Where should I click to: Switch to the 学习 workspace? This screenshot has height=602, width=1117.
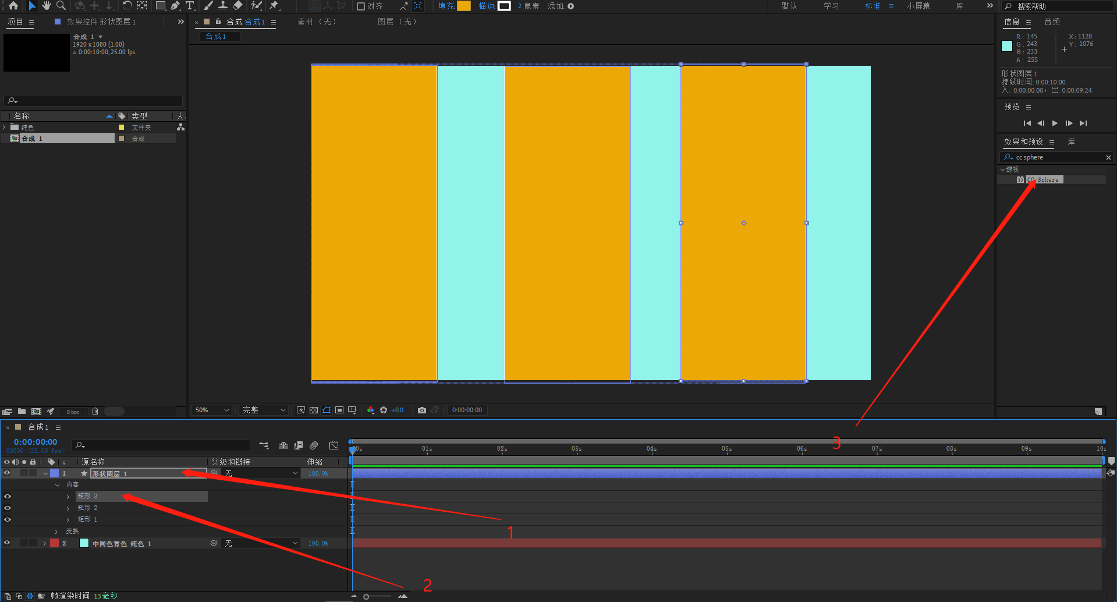(x=831, y=6)
